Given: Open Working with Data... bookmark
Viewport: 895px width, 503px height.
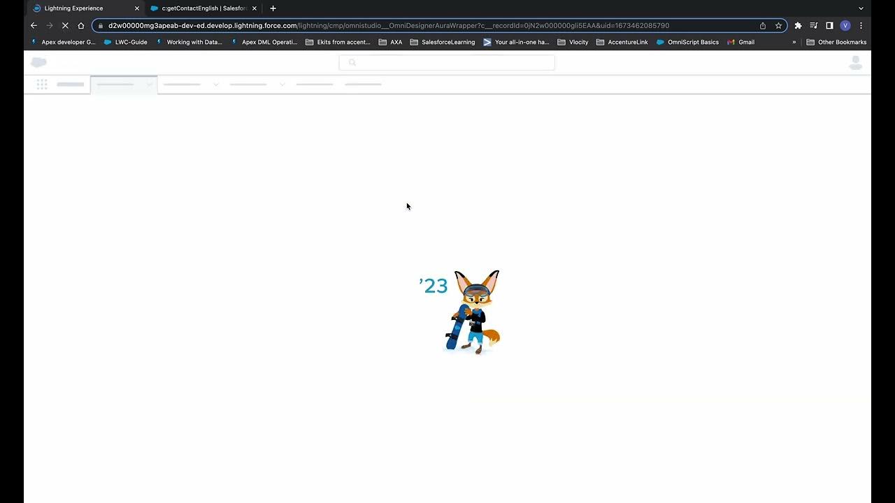Looking at the screenshot, I should (189, 42).
